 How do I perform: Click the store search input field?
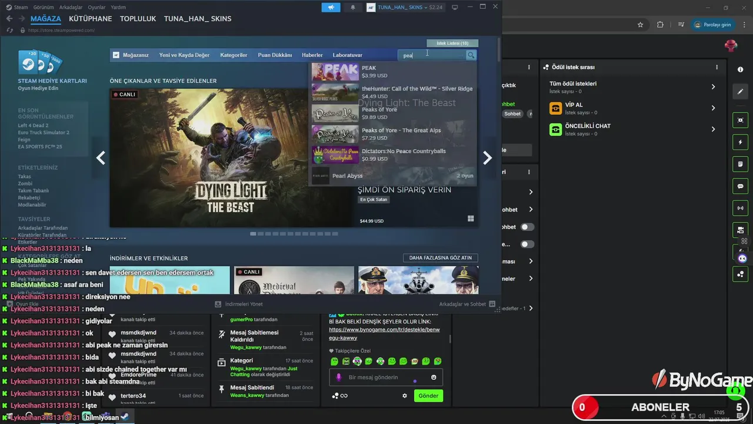point(432,55)
